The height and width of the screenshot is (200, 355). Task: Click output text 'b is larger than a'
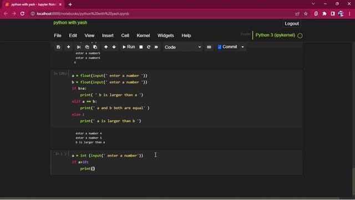click(90, 142)
